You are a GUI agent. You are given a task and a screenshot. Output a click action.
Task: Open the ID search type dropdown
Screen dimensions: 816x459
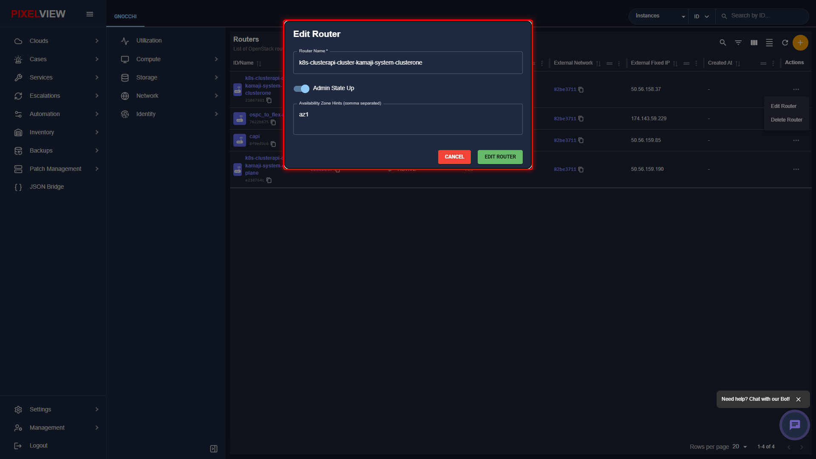pyautogui.click(x=702, y=16)
